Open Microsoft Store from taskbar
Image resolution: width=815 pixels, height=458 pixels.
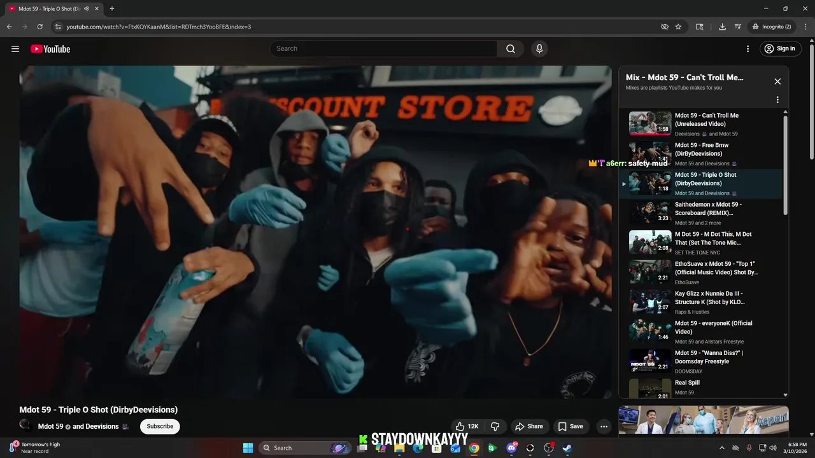(437, 448)
